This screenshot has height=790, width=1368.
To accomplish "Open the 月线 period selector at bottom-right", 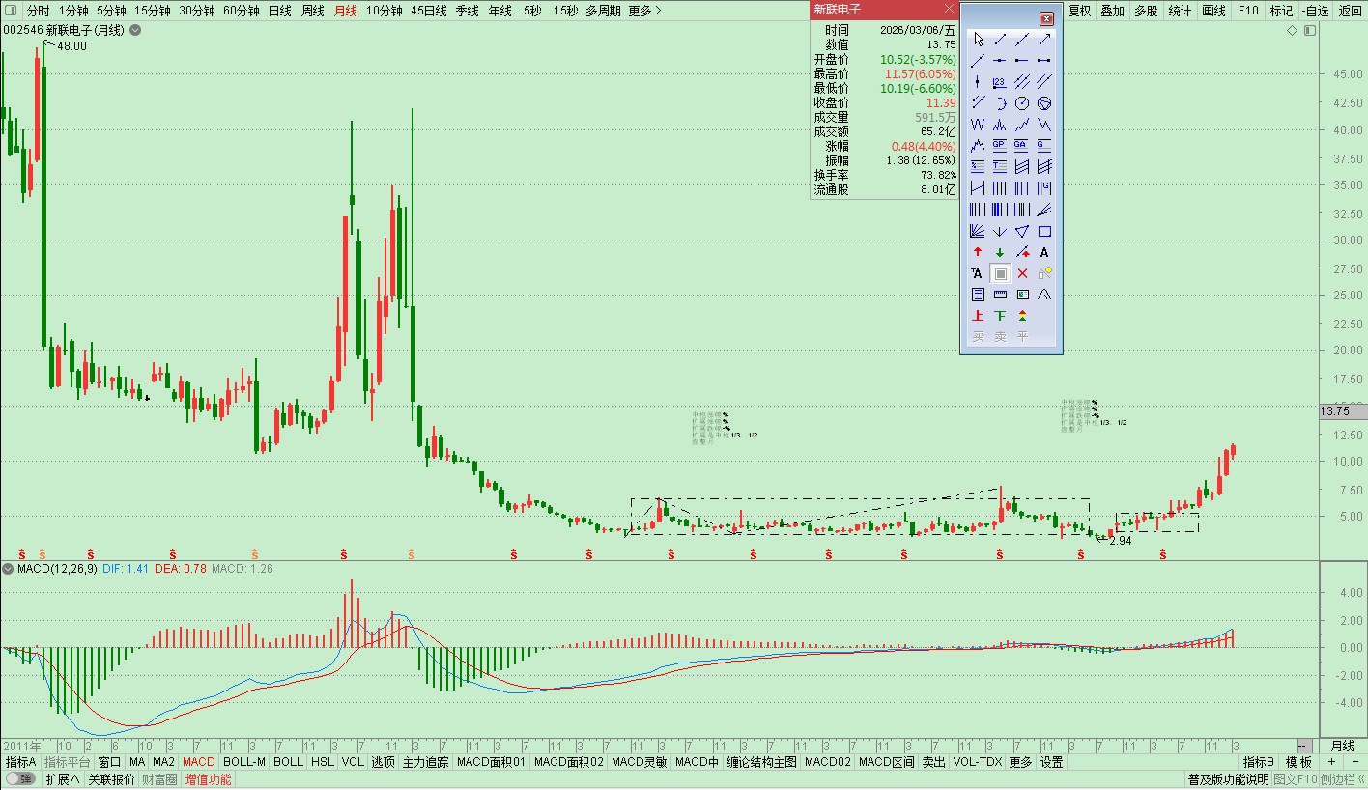I will pos(1343,746).
